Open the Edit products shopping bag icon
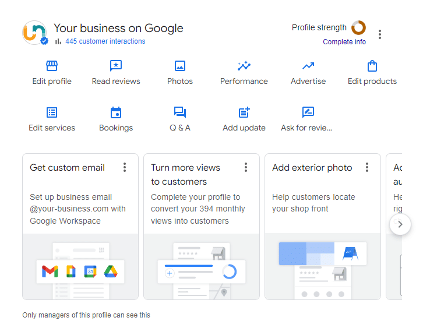Screen dimensions: 423x328 372,66
